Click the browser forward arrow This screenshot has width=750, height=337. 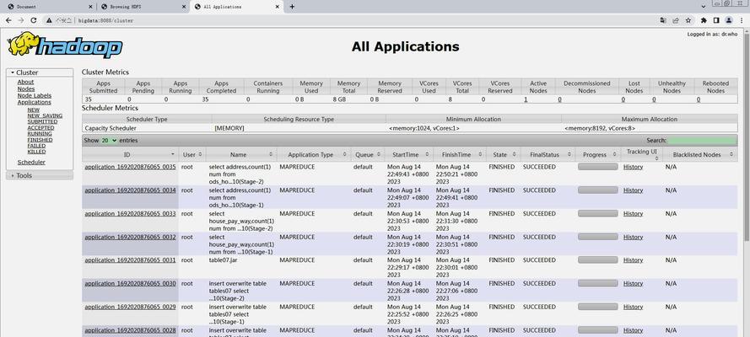pyautogui.click(x=21, y=20)
